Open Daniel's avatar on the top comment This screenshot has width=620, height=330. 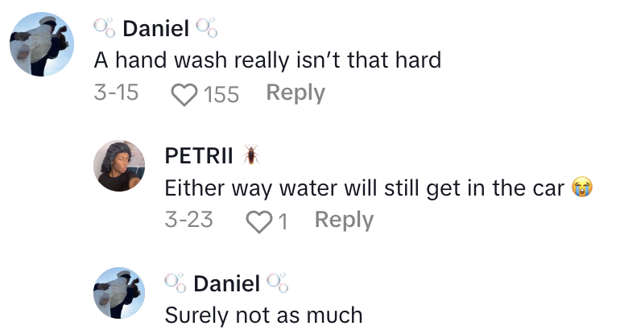click(42, 44)
